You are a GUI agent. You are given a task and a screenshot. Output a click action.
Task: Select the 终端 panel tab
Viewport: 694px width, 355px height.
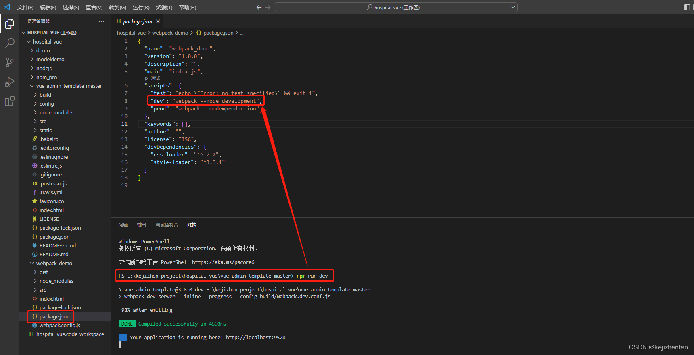click(x=192, y=225)
